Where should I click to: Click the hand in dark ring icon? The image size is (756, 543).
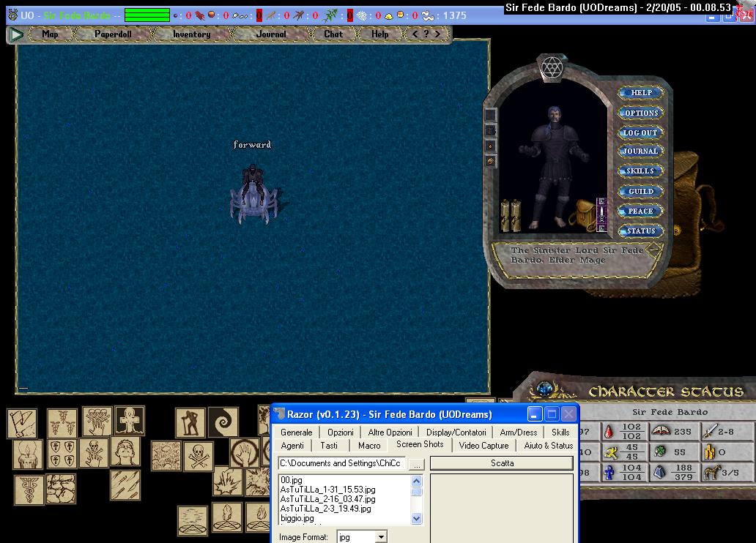click(245, 453)
